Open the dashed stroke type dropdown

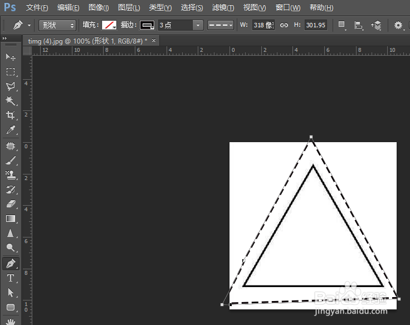pos(221,26)
